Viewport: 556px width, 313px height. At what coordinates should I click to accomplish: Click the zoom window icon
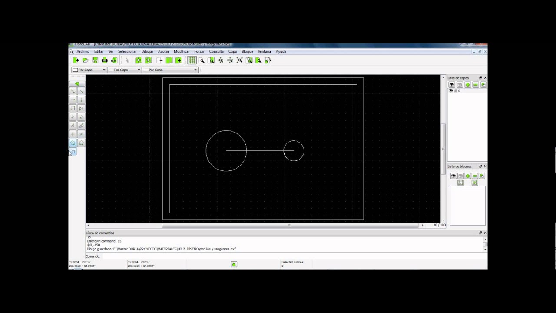pyautogui.click(x=259, y=60)
